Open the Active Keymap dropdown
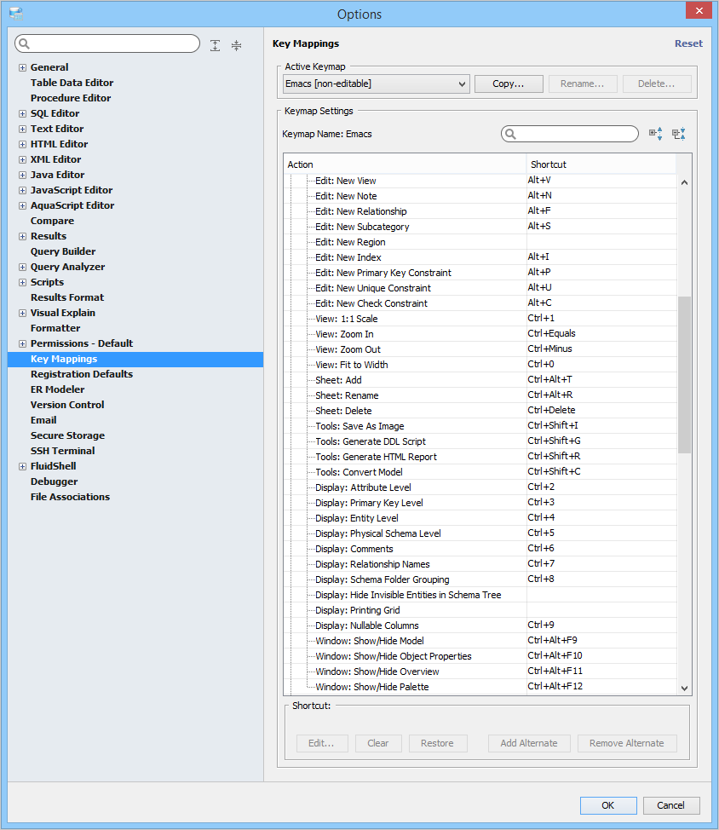Viewport: 719px width, 830px height. click(x=377, y=84)
